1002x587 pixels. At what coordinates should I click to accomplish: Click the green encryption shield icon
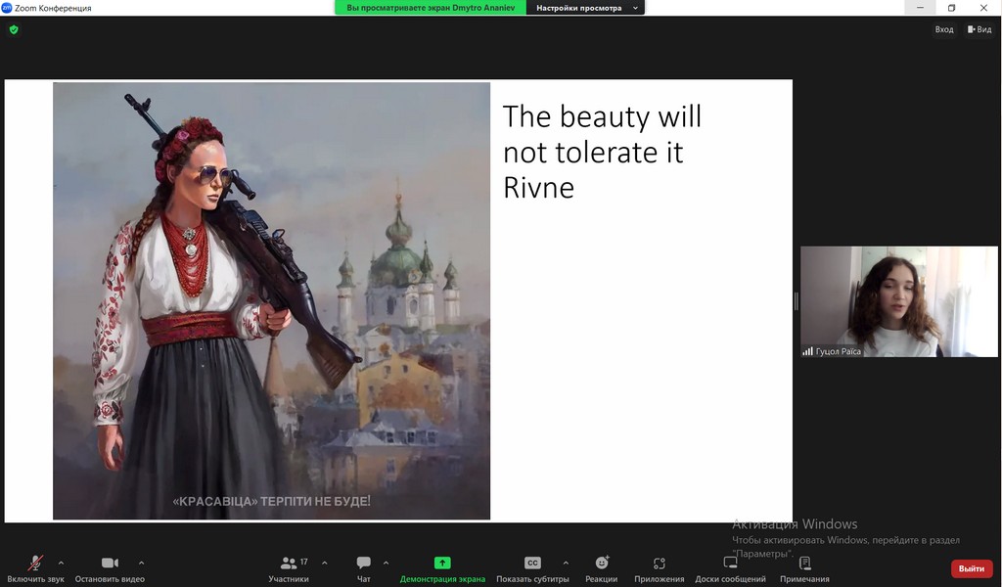click(x=14, y=29)
